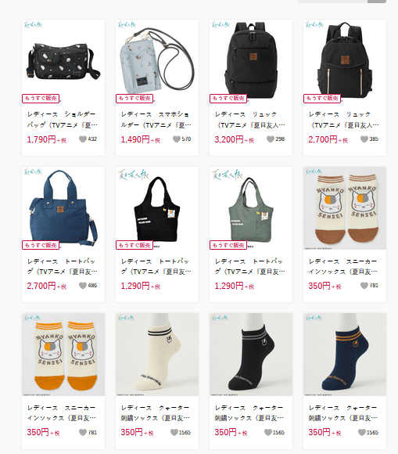Open the black cat-print shoulder bag image

click(63, 61)
